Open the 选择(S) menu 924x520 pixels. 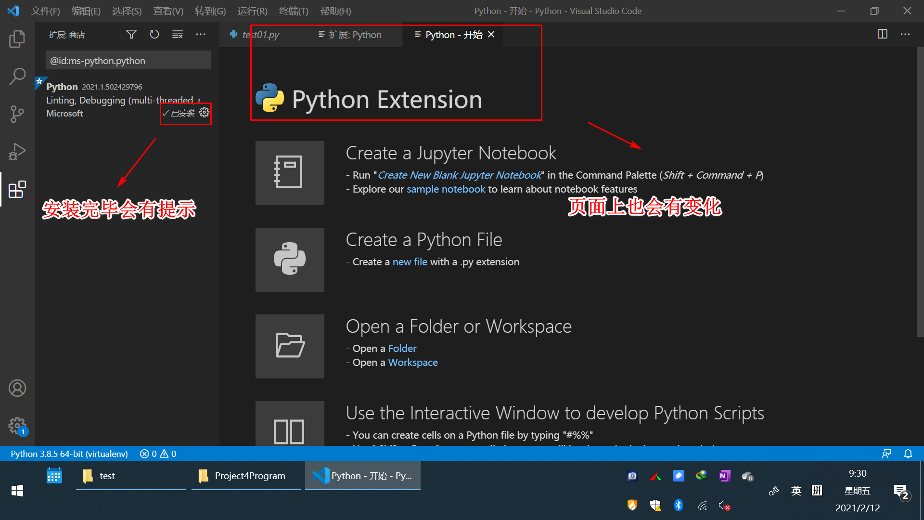[x=127, y=11]
